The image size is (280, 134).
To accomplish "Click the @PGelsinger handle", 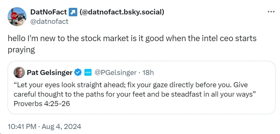I will click(x=115, y=73).
